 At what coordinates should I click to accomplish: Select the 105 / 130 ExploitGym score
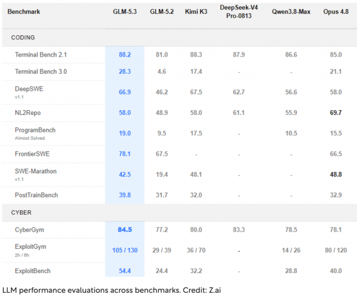(x=125, y=251)
